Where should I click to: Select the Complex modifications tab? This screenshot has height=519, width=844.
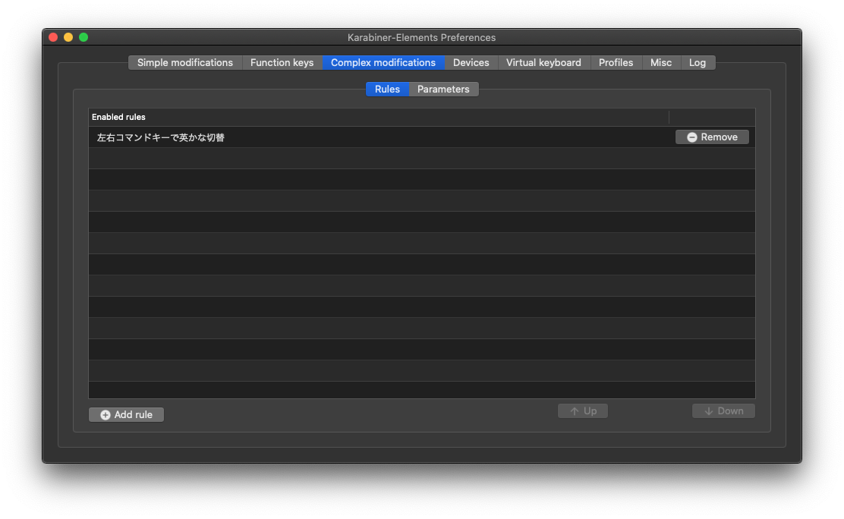383,62
